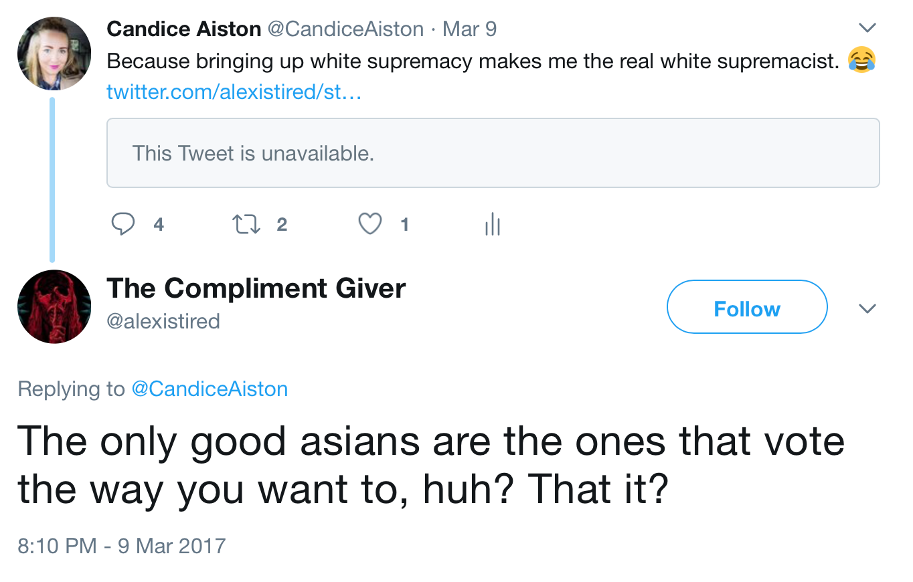
Task: Click the unavailable tweet box
Action: coord(493,153)
